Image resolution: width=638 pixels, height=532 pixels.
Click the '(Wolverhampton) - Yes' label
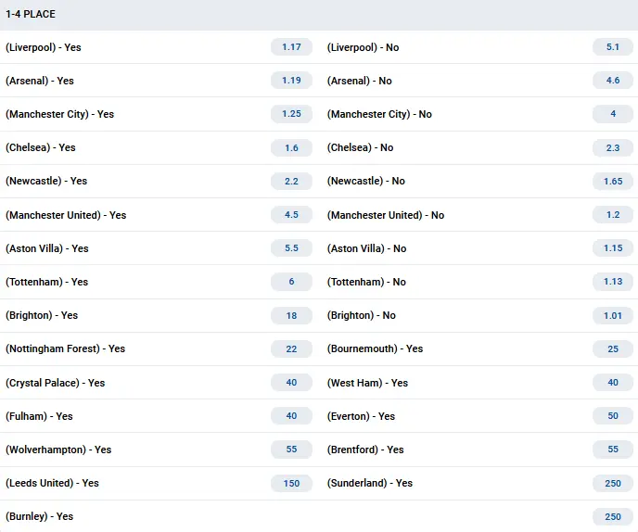[x=58, y=450]
